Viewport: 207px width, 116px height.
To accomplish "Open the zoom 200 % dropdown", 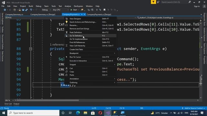I will [13, 100].
